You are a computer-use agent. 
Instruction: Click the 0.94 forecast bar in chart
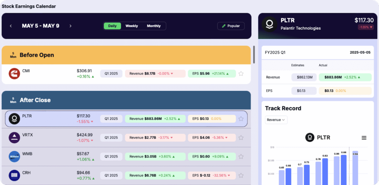click(x=355, y=168)
